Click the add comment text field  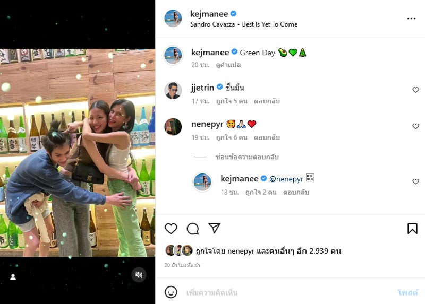(287, 292)
